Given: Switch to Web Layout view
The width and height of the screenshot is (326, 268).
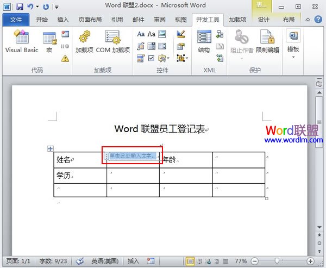Looking at the screenshot, I should tap(208, 261).
